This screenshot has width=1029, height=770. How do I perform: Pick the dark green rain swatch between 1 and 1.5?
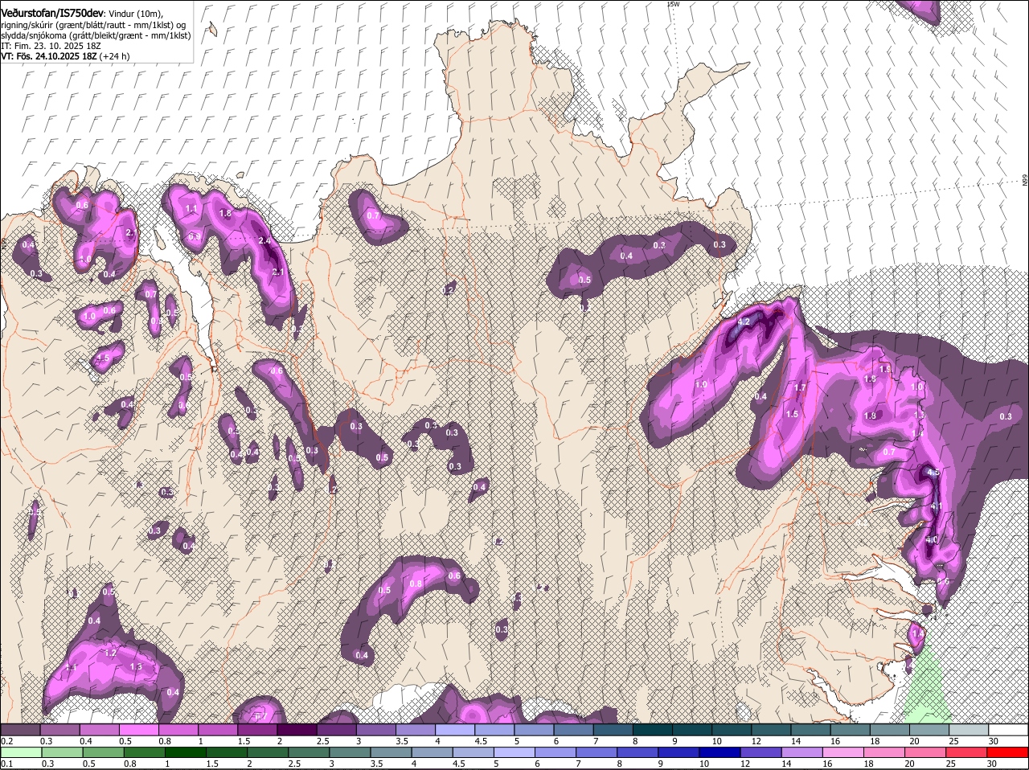click(x=187, y=752)
